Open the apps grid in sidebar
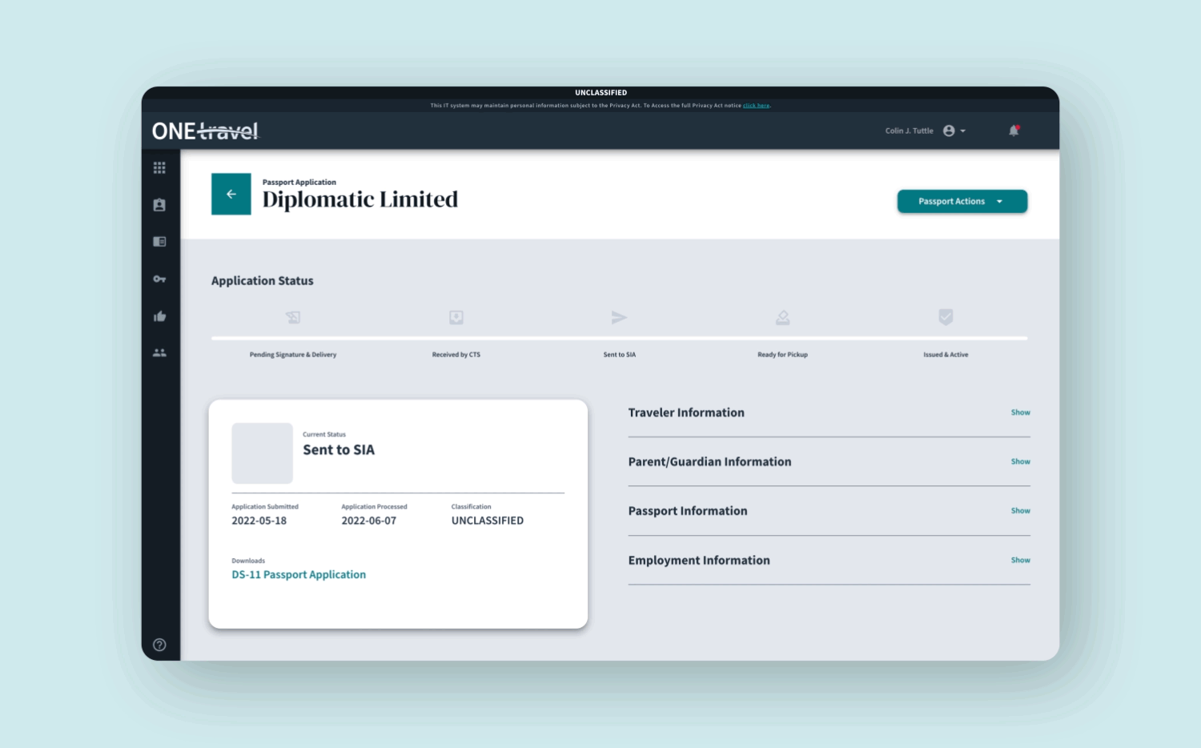1201x748 pixels. [x=159, y=168]
